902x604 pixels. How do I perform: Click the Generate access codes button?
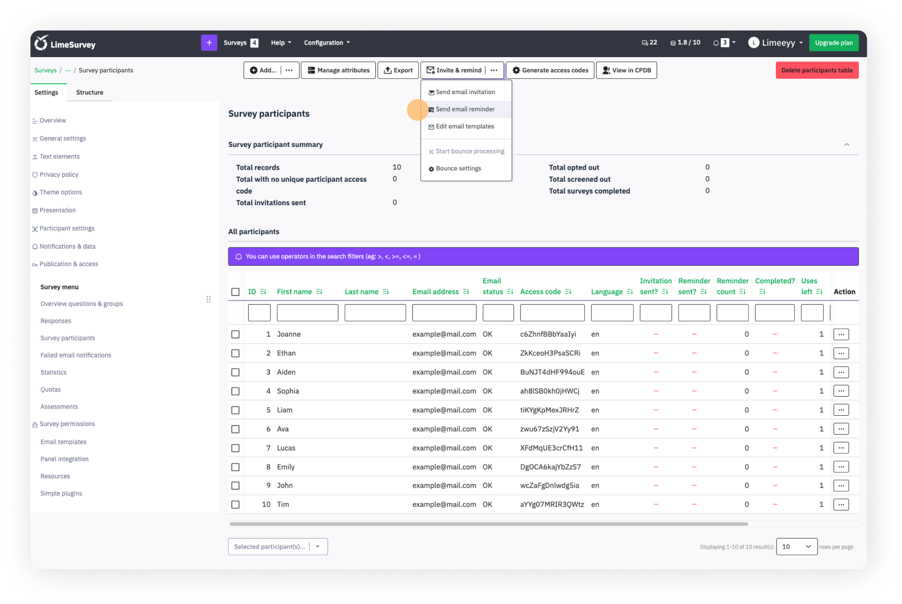[549, 70]
